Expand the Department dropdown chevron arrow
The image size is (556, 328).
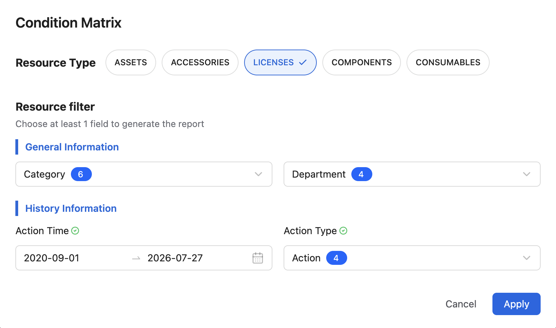point(527,174)
